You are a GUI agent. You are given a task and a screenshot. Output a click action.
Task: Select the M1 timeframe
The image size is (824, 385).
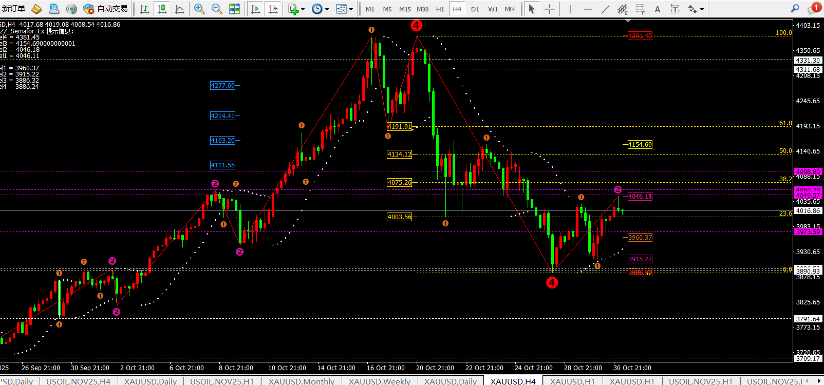coord(370,9)
